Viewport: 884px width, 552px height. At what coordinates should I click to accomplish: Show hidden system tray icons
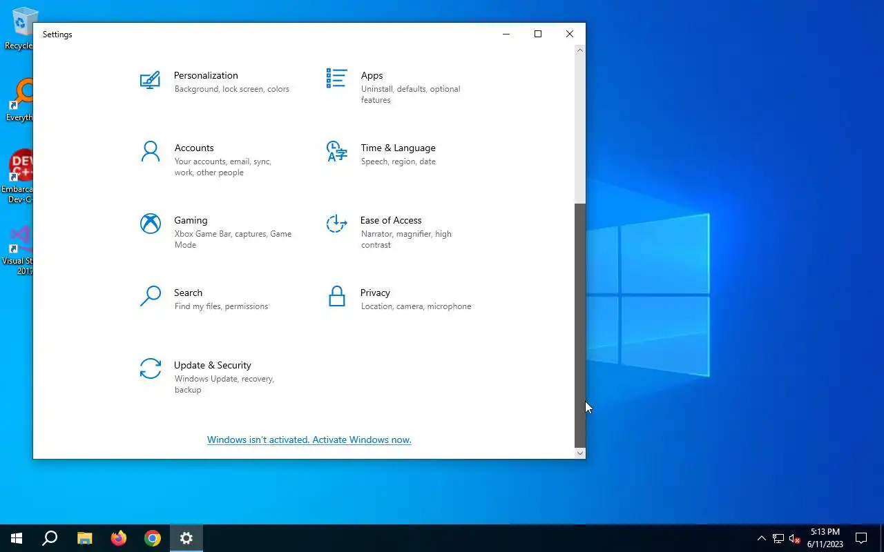[762, 538]
